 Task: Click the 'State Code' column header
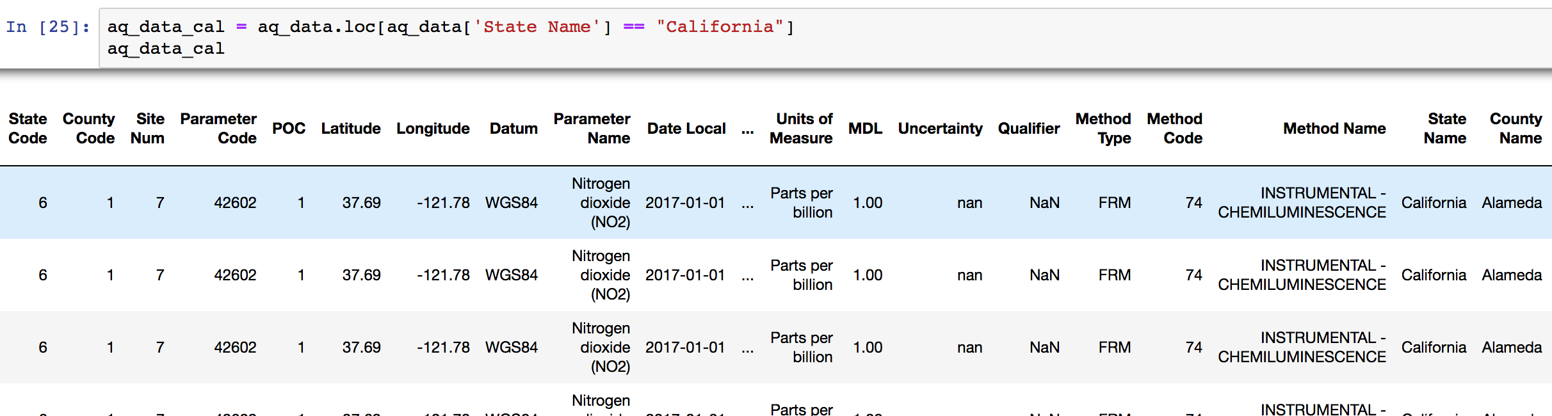(x=28, y=129)
